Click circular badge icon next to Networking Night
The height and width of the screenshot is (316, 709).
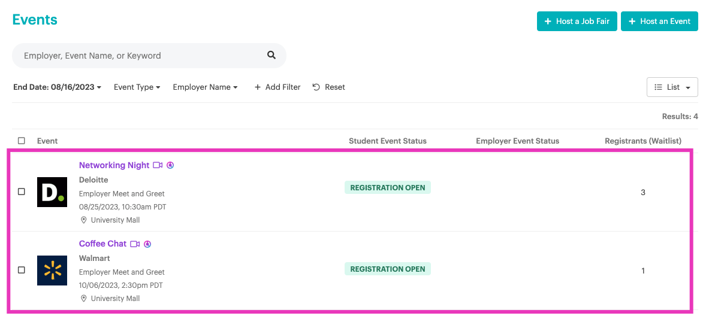pos(170,165)
